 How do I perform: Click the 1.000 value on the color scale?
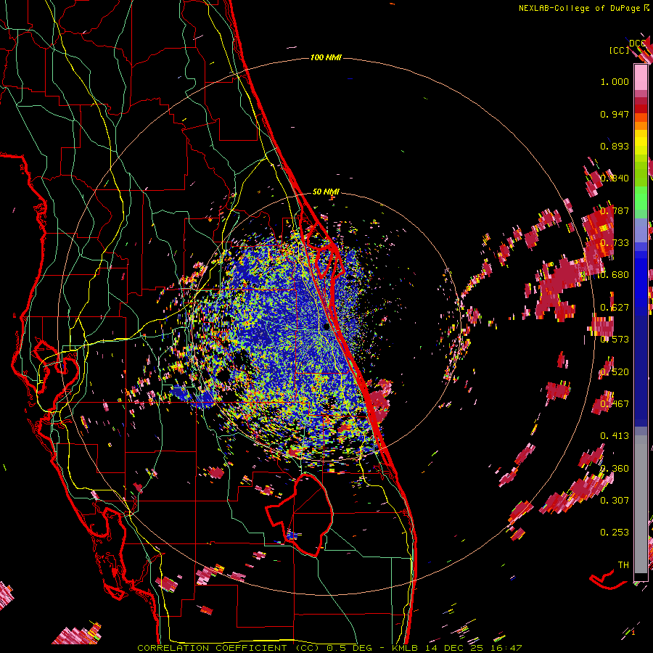click(x=615, y=82)
